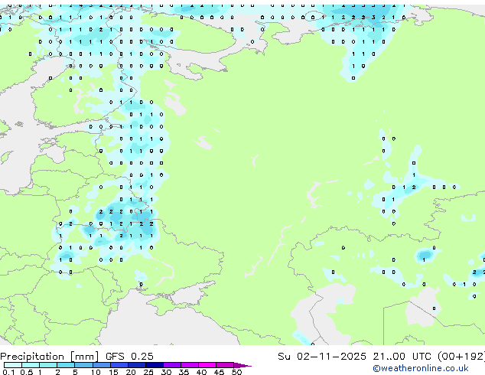Image resolution: width=485 pixels, height=375 pixels.
Task: Click the '25' legend scale label
Action: (148, 372)
